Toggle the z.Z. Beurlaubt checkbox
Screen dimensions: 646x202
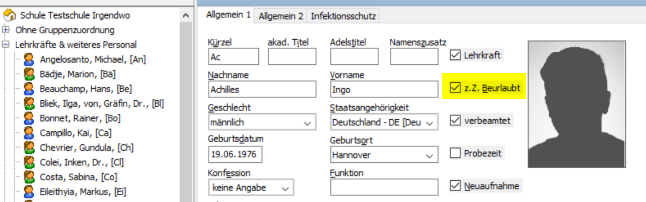pos(455,88)
